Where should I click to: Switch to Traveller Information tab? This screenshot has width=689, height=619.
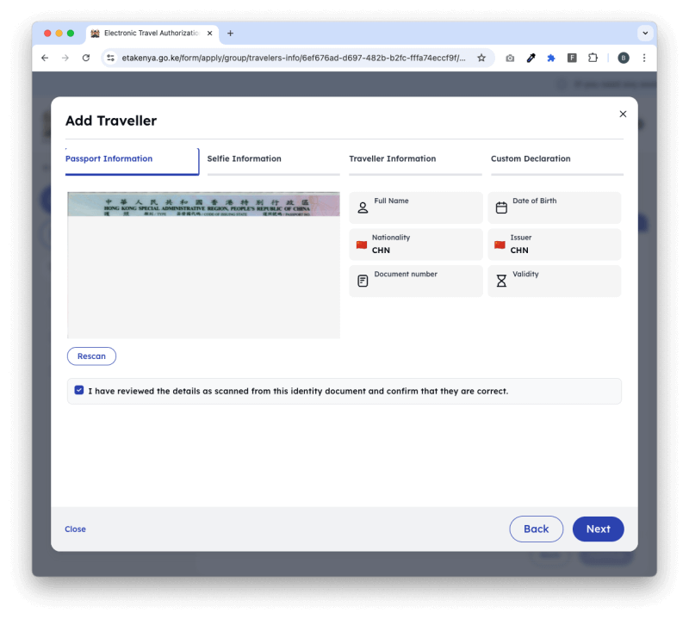pos(415,161)
